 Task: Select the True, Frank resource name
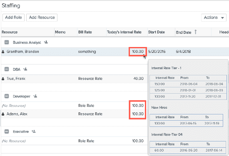click(16, 79)
